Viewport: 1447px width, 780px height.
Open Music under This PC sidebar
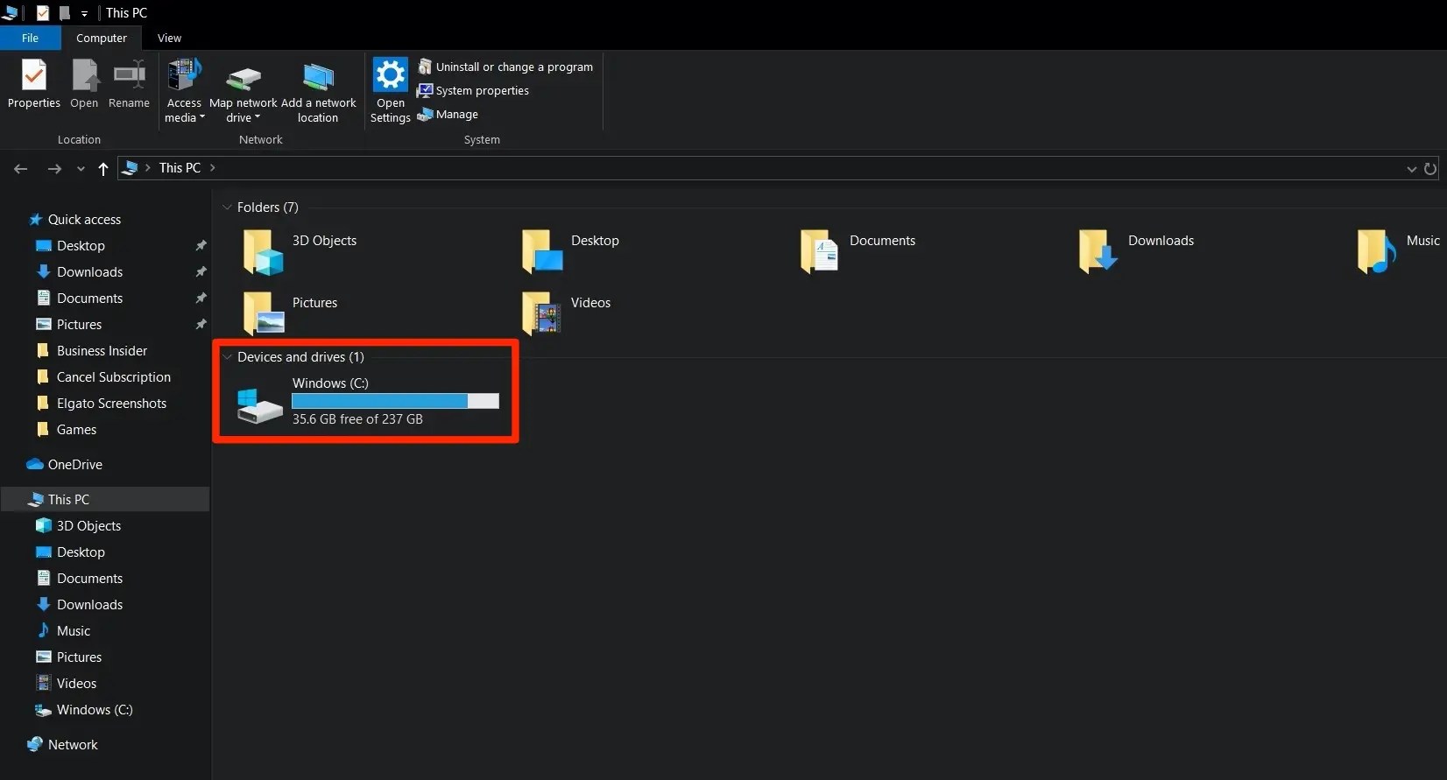click(x=74, y=631)
